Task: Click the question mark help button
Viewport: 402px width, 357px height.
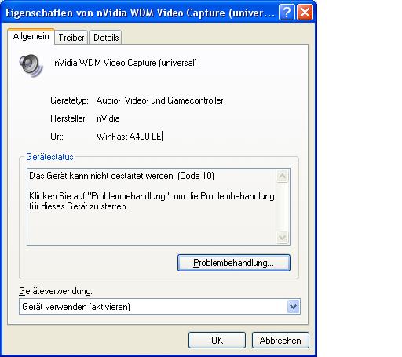Action: point(287,12)
